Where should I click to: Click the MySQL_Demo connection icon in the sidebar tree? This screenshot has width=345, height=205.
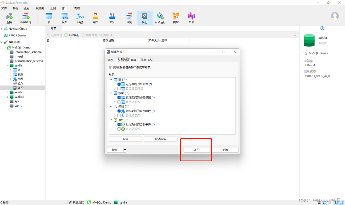(x=9, y=47)
